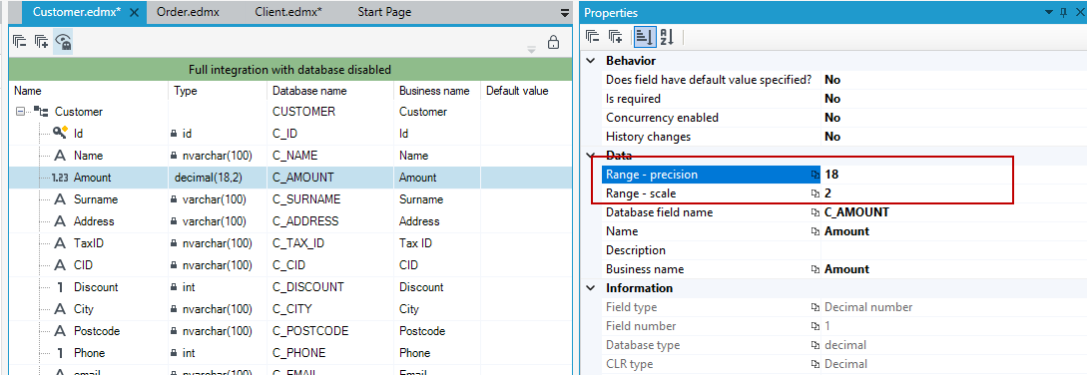Image resolution: width=1087 pixels, height=375 pixels.
Task: Click the integer icon beside Discount
Action: point(60,287)
